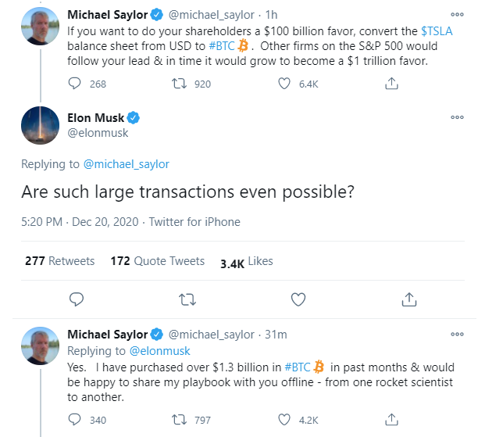Reply to Elon Musk's tweet
Screen dimensions: 503x437
pyautogui.click(x=76, y=299)
